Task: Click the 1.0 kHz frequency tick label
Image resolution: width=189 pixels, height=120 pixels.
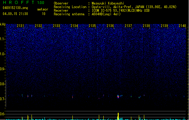Action: (3, 54)
